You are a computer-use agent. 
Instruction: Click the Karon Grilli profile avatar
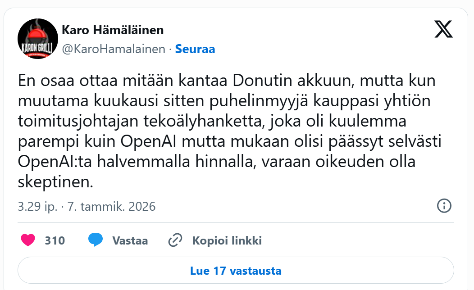coord(38,39)
